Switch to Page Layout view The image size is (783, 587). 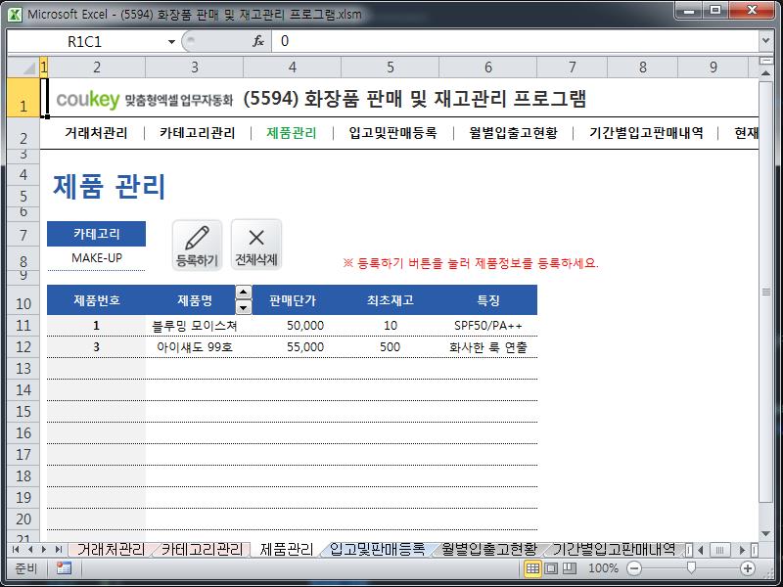point(551,568)
